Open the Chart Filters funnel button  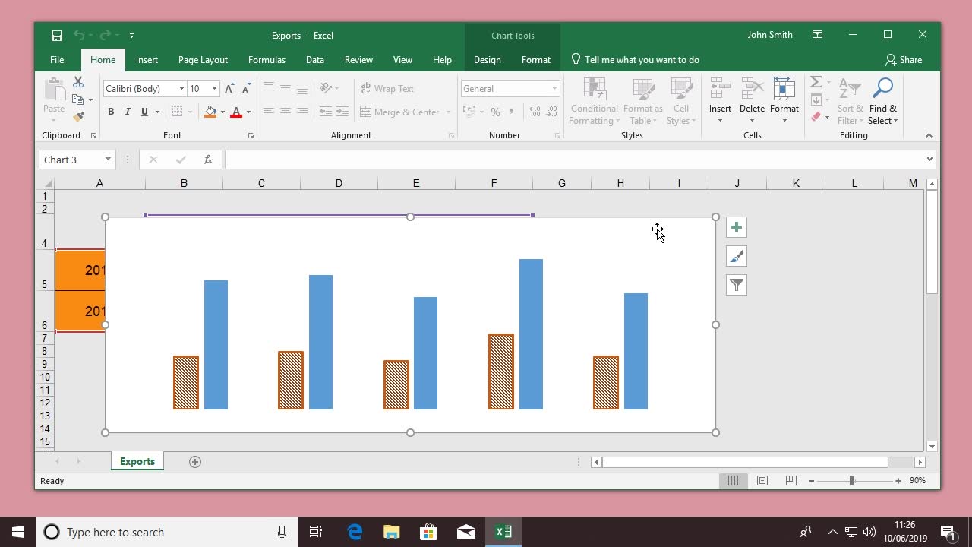pos(736,286)
